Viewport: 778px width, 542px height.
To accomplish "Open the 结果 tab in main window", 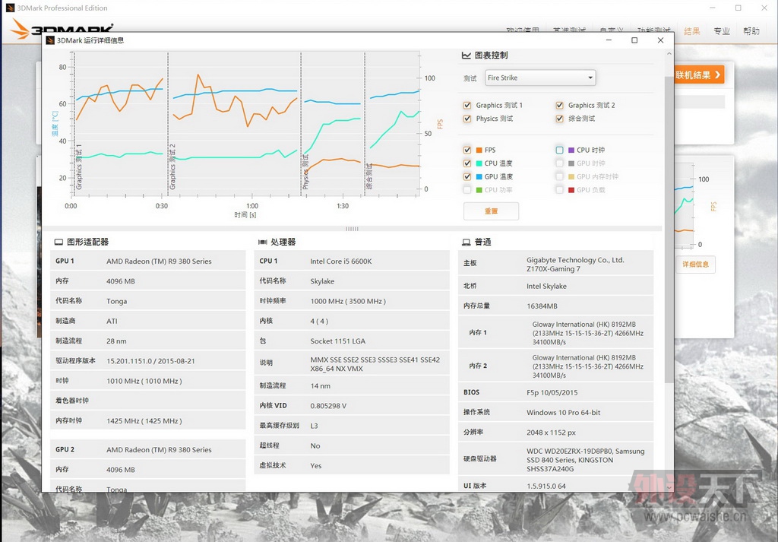I will pyautogui.click(x=691, y=31).
